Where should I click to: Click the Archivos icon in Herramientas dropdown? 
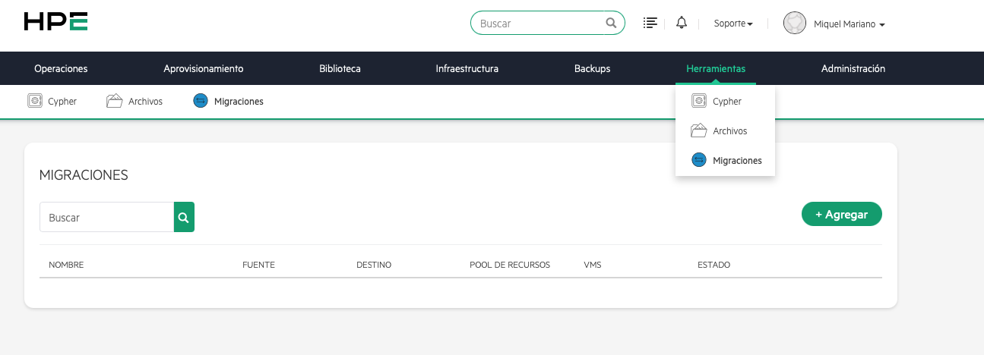699,130
